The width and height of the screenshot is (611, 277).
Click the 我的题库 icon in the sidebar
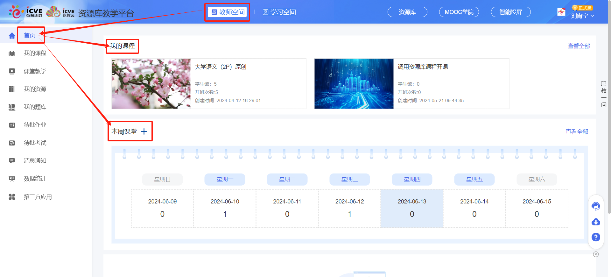[x=12, y=107]
